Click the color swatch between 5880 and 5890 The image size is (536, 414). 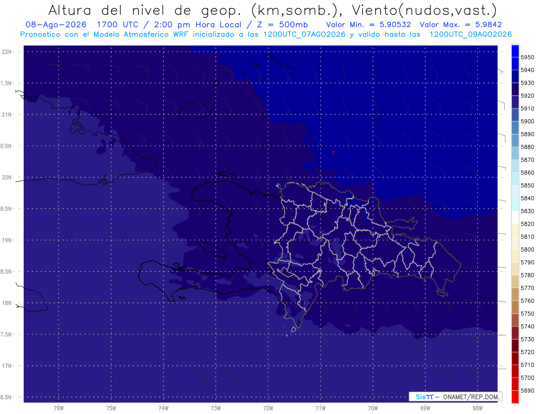pyautogui.click(x=515, y=140)
